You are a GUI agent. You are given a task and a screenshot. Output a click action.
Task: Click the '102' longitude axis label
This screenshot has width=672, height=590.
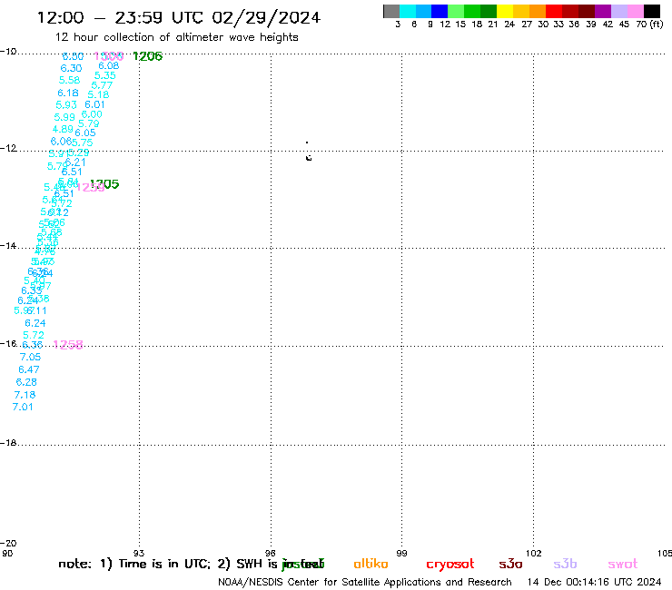click(534, 553)
